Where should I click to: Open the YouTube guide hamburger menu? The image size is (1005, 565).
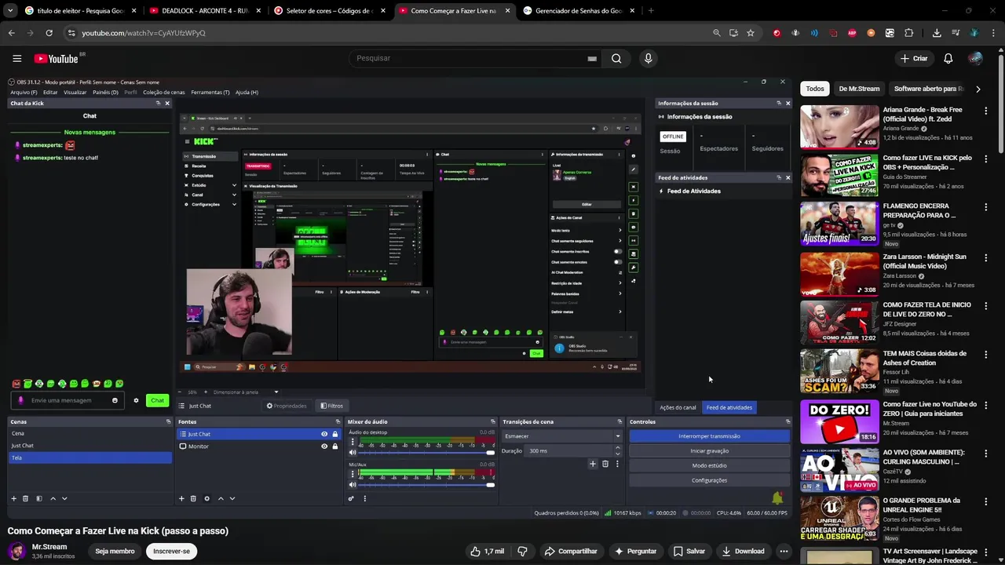[x=16, y=58]
